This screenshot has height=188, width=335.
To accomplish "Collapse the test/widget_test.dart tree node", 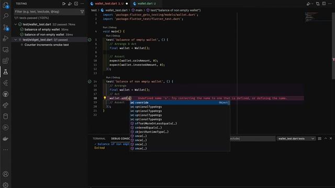I will pos(15,40).
